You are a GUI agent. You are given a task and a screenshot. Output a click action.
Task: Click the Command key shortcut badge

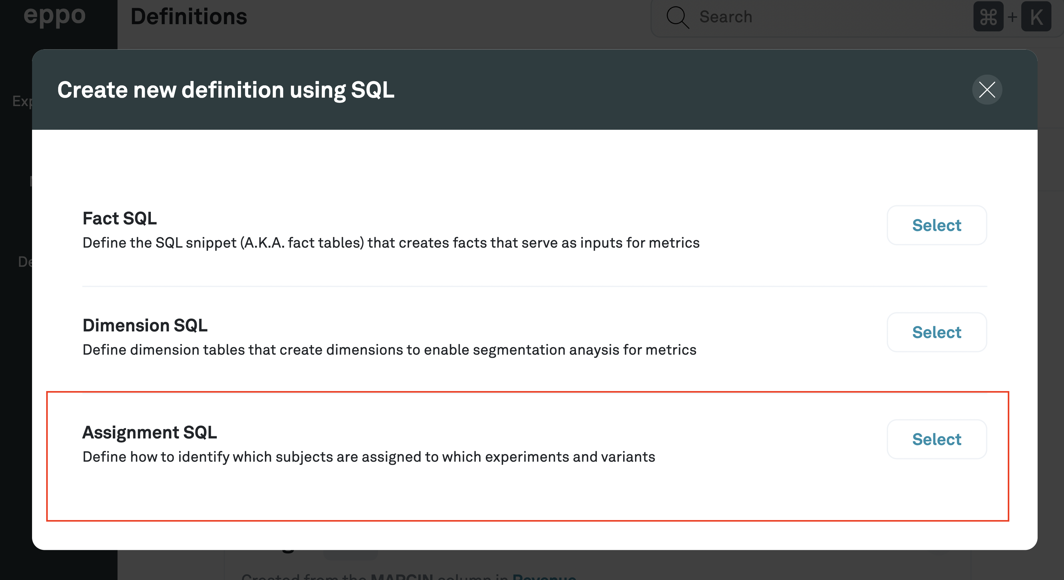click(x=988, y=17)
